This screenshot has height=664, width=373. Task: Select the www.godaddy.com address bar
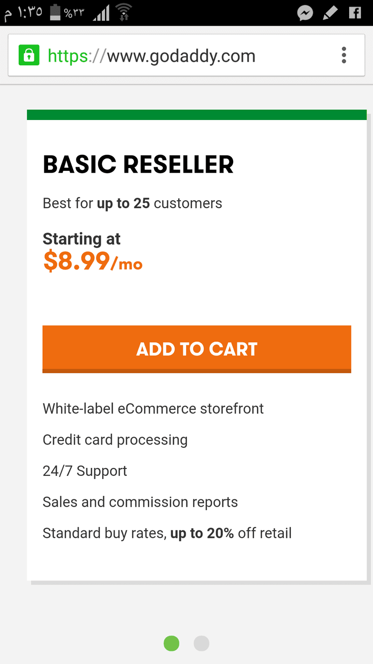point(181,56)
